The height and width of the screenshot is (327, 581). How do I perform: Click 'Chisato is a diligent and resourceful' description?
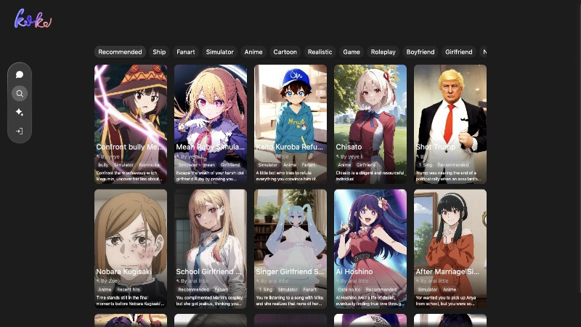370,176
